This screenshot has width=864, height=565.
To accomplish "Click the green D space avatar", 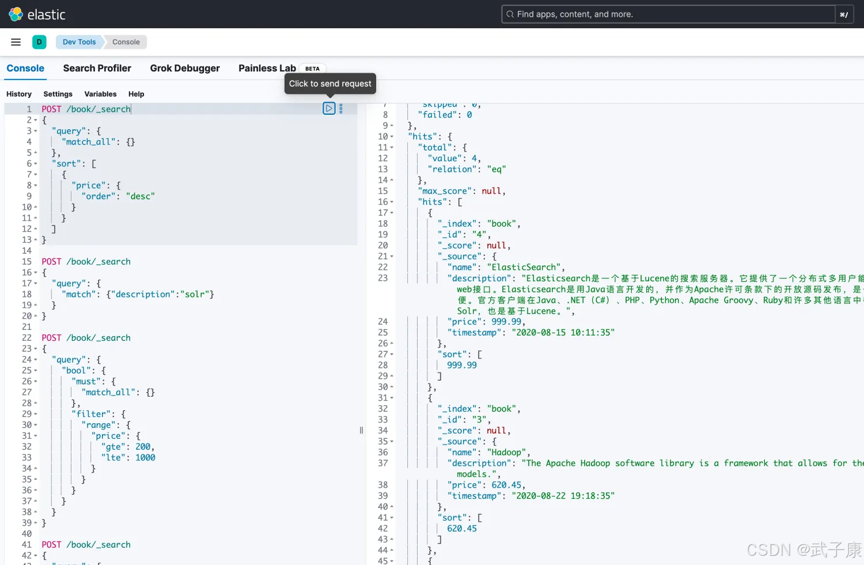I will point(39,42).
